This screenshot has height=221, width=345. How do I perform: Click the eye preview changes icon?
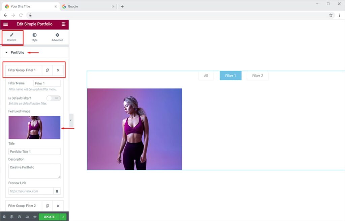pos(35,217)
